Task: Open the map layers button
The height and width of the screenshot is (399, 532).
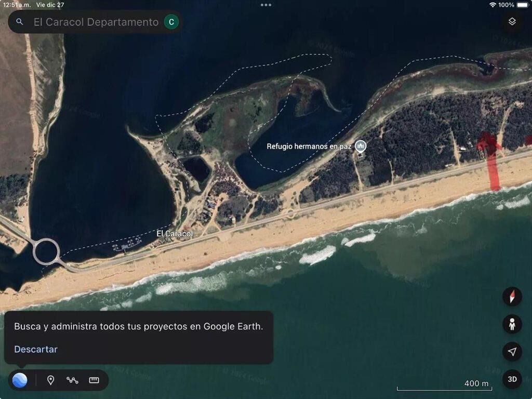Action: (512, 21)
